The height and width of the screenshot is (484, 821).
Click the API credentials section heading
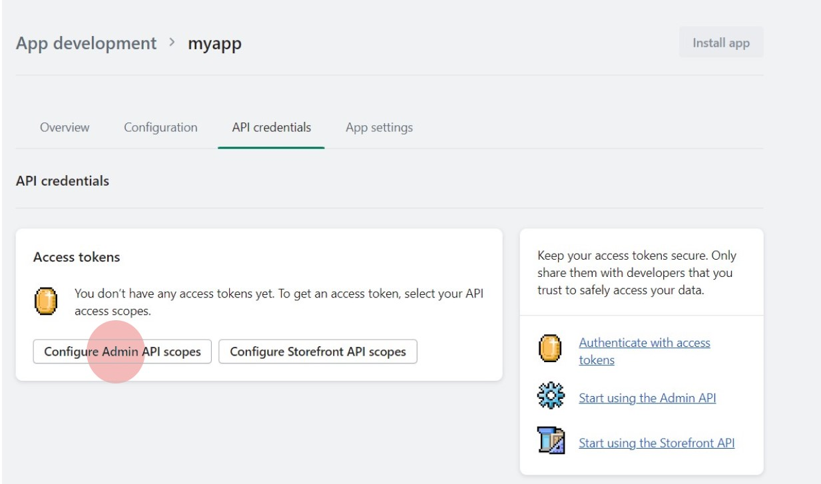click(x=63, y=181)
